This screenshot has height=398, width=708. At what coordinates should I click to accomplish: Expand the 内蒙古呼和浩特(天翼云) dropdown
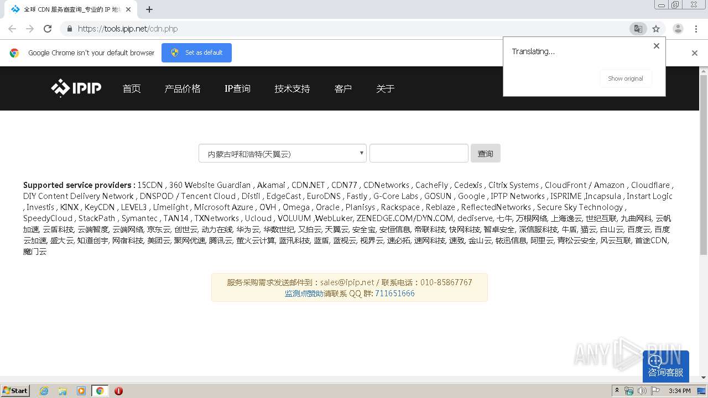[x=283, y=154]
